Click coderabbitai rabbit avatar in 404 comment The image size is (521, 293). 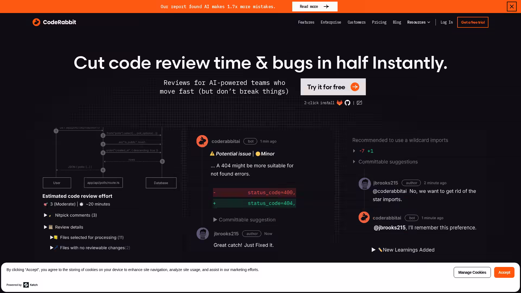(x=202, y=141)
